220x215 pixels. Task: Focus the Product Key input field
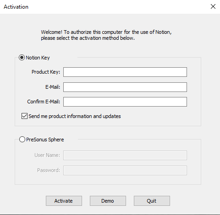[x=125, y=72]
